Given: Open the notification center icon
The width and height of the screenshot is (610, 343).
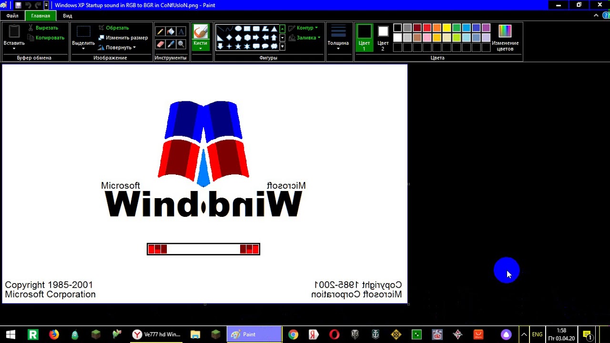Looking at the screenshot, I should [x=587, y=334].
